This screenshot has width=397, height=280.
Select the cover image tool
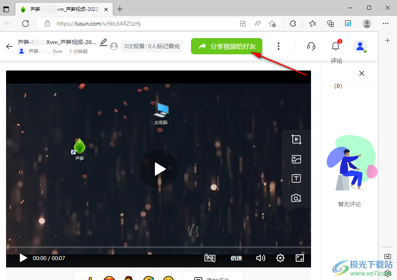tap(296, 159)
